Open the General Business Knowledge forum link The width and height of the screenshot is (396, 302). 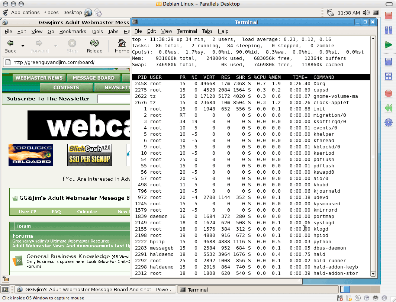point(68,256)
